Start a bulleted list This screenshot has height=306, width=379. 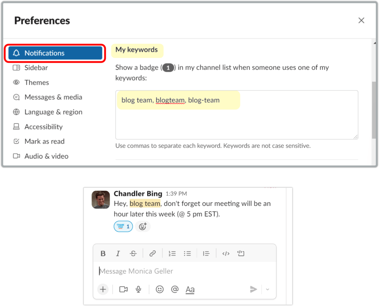click(187, 253)
